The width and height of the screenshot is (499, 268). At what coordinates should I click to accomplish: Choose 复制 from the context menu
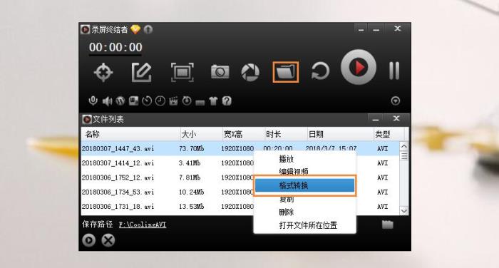coord(286,199)
